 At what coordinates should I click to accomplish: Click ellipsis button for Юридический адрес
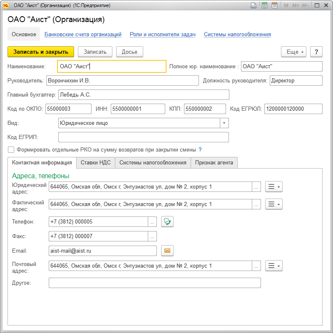click(257, 187)
